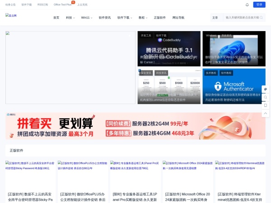Viewport: 271px width, 203px height.
Task: Open the Microsoft Office 2024家庭版 card image
Action: pyautogui.click(x=188, y=174)
